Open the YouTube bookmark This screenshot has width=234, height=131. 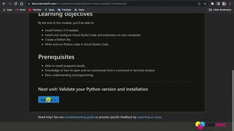click(35, 10)
